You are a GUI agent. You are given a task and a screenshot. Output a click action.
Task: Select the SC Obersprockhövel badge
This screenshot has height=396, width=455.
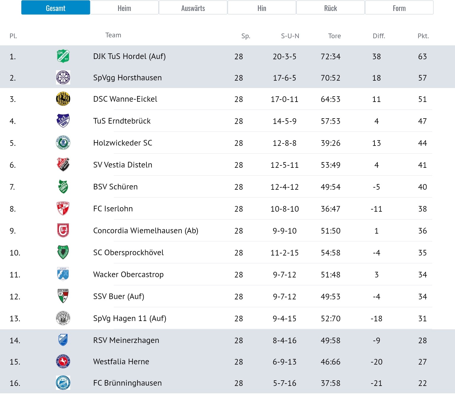coord(63,253)
